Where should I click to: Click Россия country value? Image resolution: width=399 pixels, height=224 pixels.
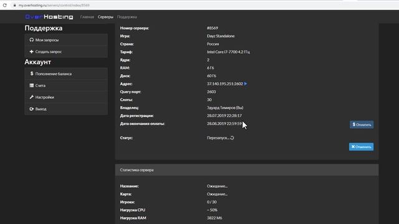[213, 44]
